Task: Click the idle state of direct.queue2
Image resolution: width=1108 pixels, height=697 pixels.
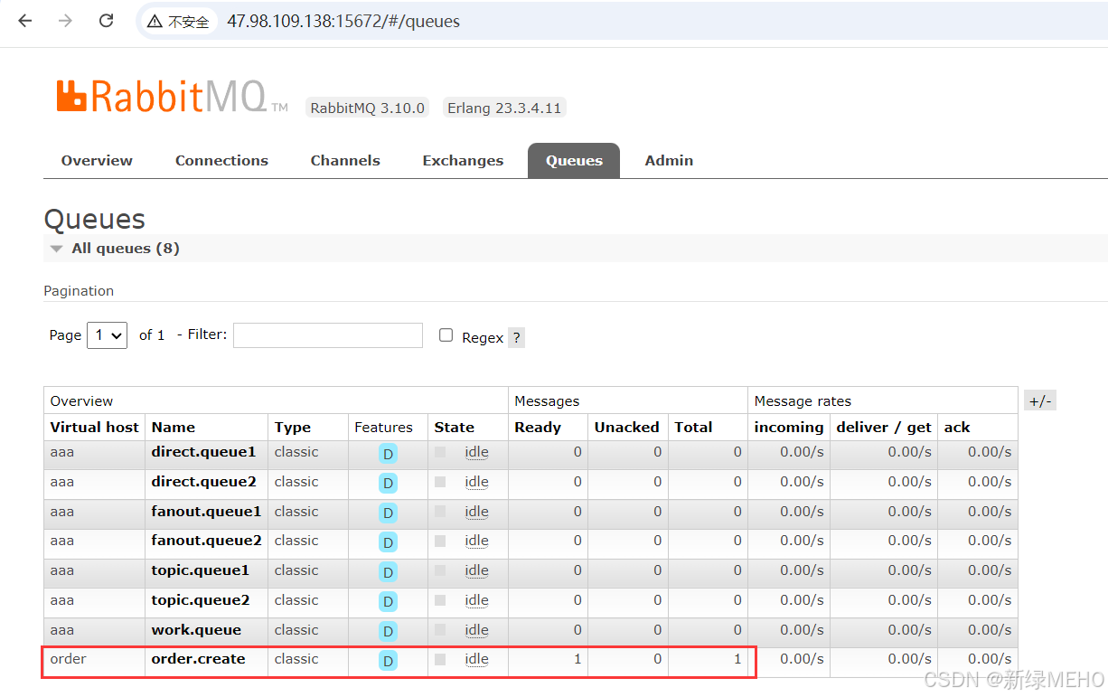Action: coord(476,482)
